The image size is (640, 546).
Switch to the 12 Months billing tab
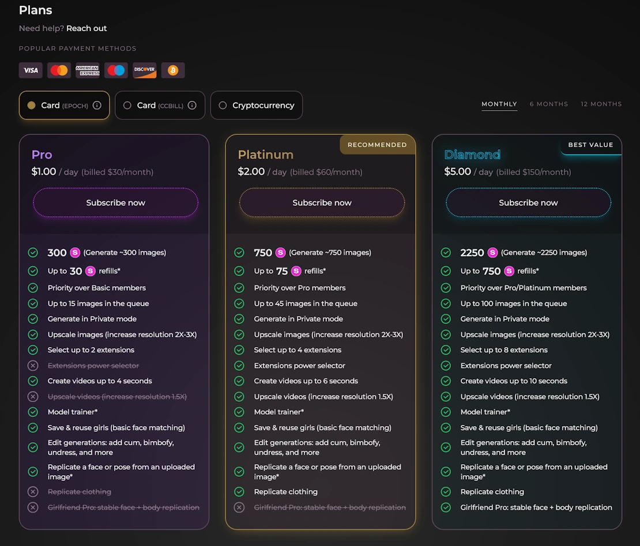[x=601, y=104]
